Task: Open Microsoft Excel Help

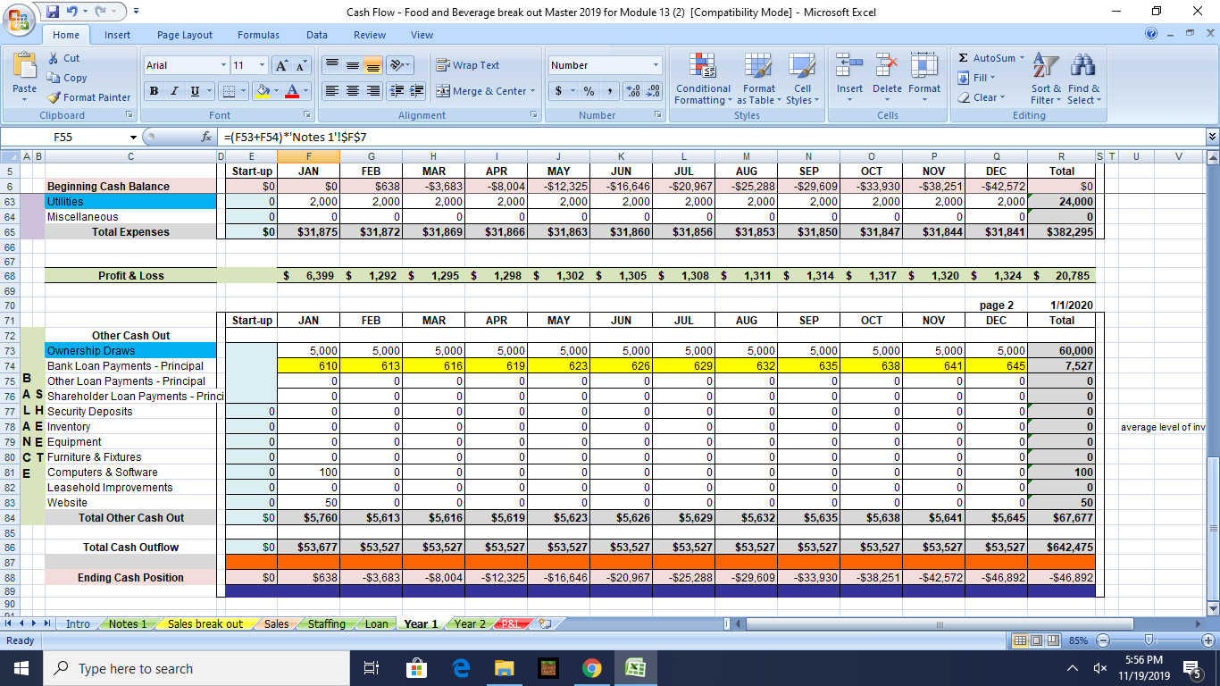Action: click(1151, 34)
